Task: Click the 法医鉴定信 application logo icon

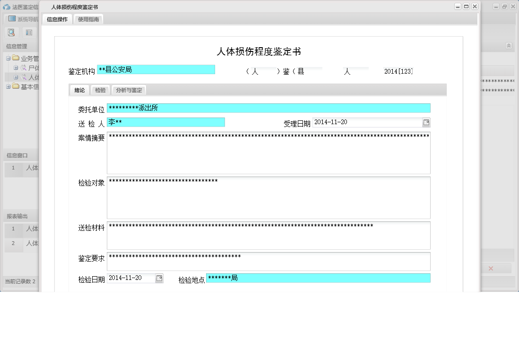Action: pyautogui.click(x=6, y=6)
